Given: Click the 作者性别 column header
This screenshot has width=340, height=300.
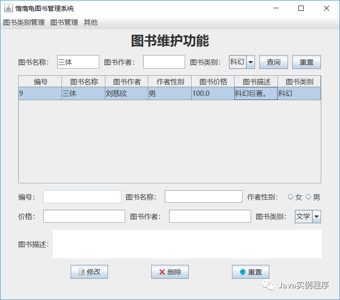Looking at the screenshot, I should pos(170,82).
